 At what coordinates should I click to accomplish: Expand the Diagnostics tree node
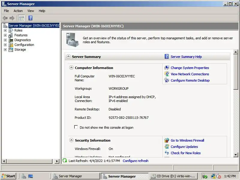[5, 40]
